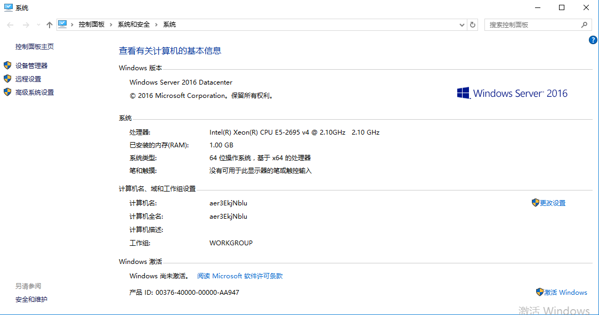Click the forward navigation arrow
The height and width of the screenshot is (315, 599).
tap(26, 25)
